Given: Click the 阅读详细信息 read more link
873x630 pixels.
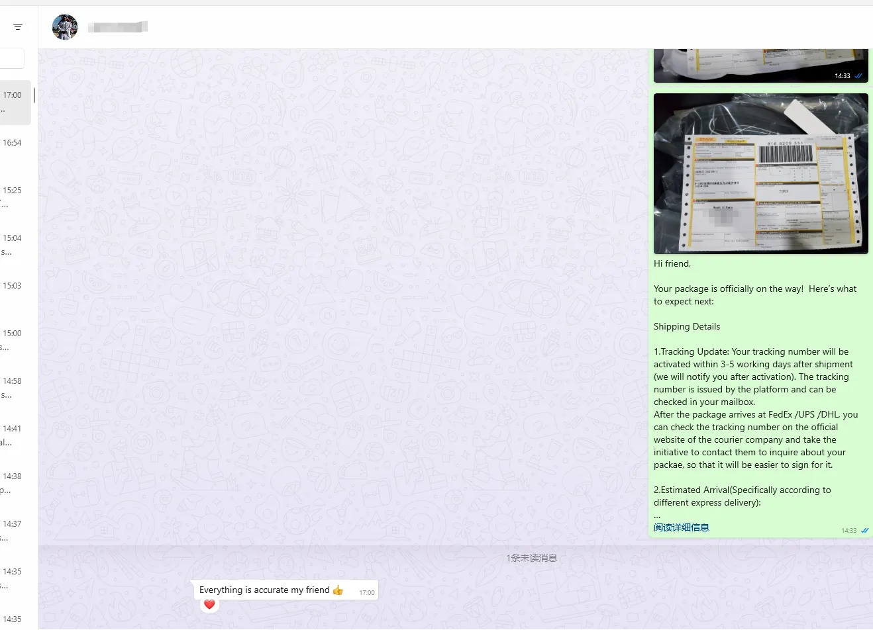Looking at the screenshot, I should [682, 527].
